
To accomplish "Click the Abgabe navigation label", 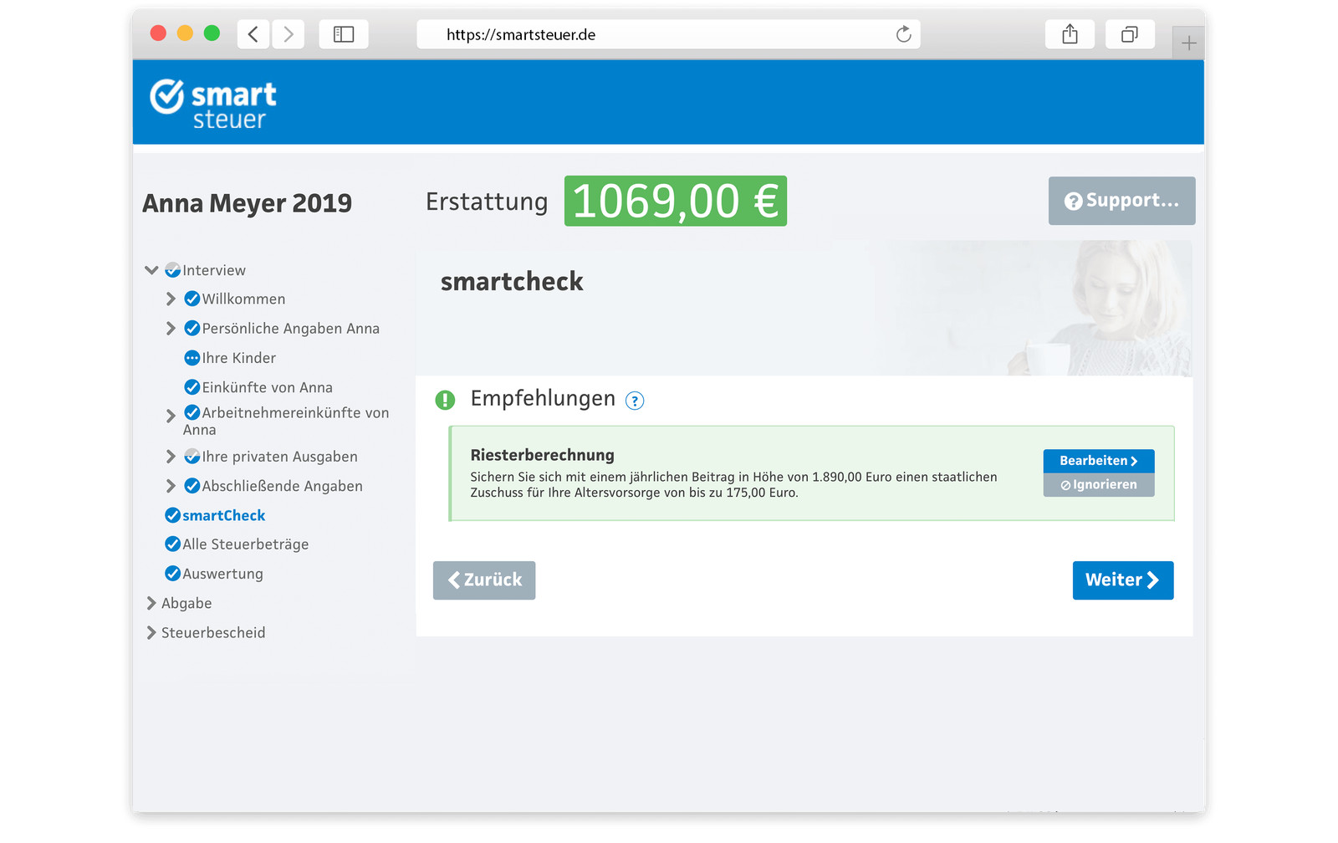I will coord(186,603).
